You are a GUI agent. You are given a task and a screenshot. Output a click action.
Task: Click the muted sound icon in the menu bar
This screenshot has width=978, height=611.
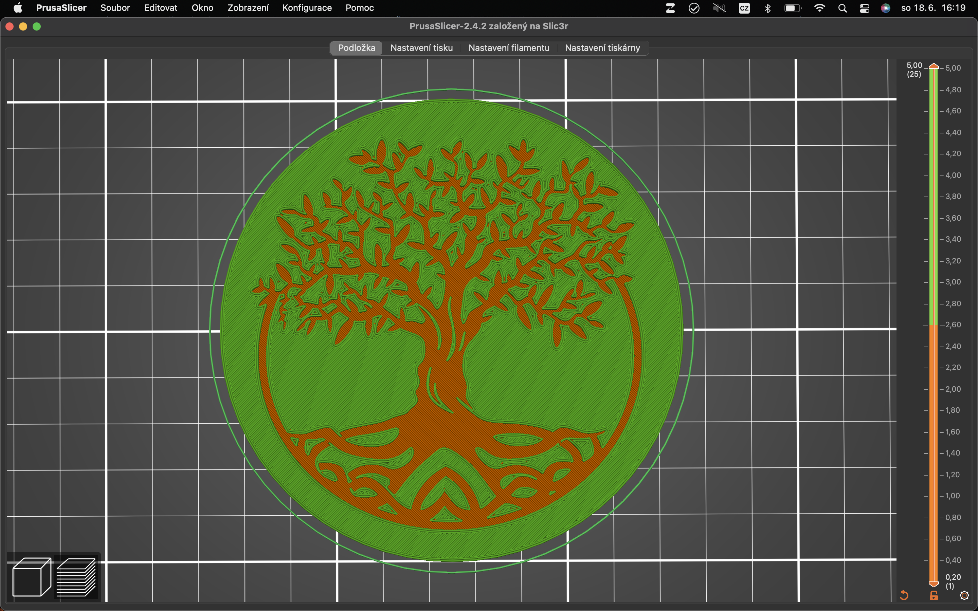point(719,8)
